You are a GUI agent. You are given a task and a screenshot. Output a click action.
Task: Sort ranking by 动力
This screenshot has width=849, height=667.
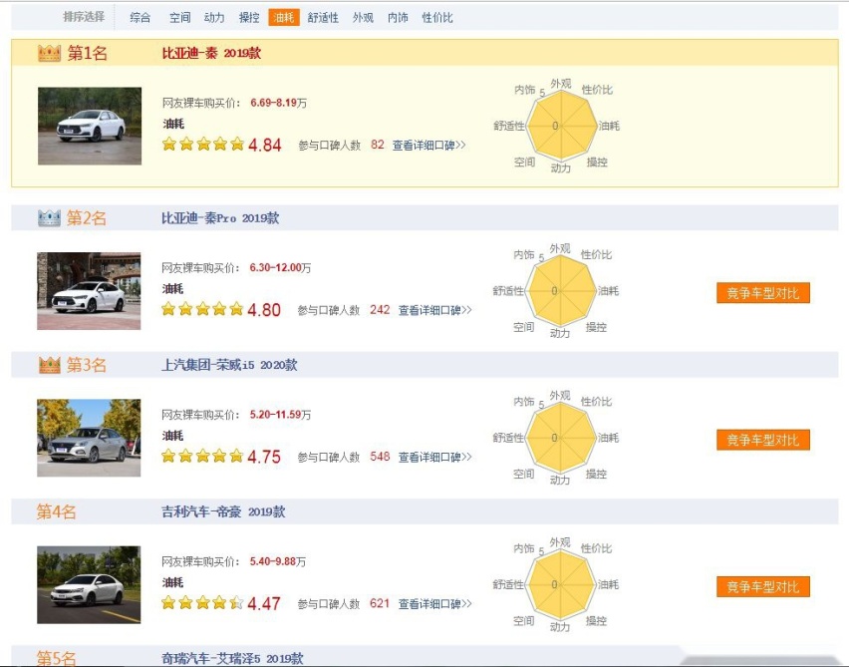click(214, 17)
